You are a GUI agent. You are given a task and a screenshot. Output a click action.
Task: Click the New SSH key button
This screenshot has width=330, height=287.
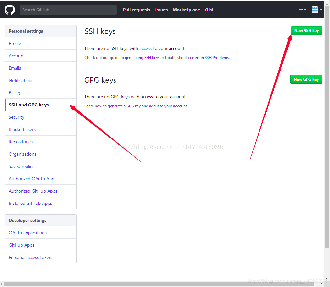tap(306, 31)
